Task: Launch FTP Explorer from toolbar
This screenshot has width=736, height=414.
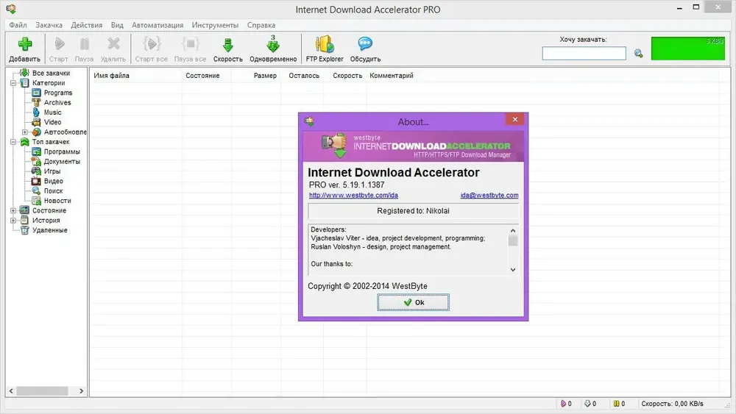Action: coord(325,44)
